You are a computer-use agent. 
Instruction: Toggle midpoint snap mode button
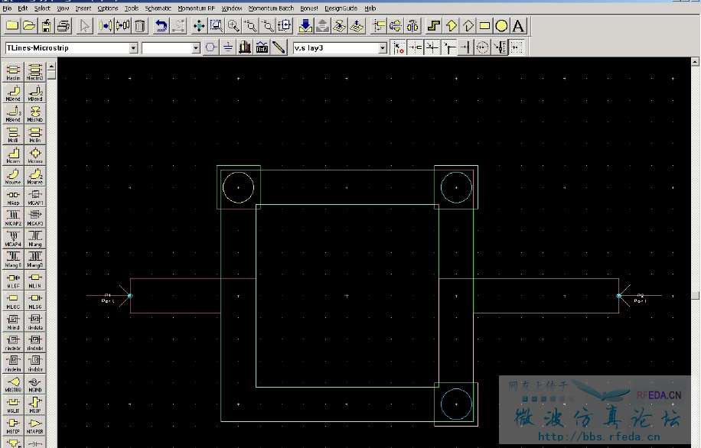[x=466, y=47]
